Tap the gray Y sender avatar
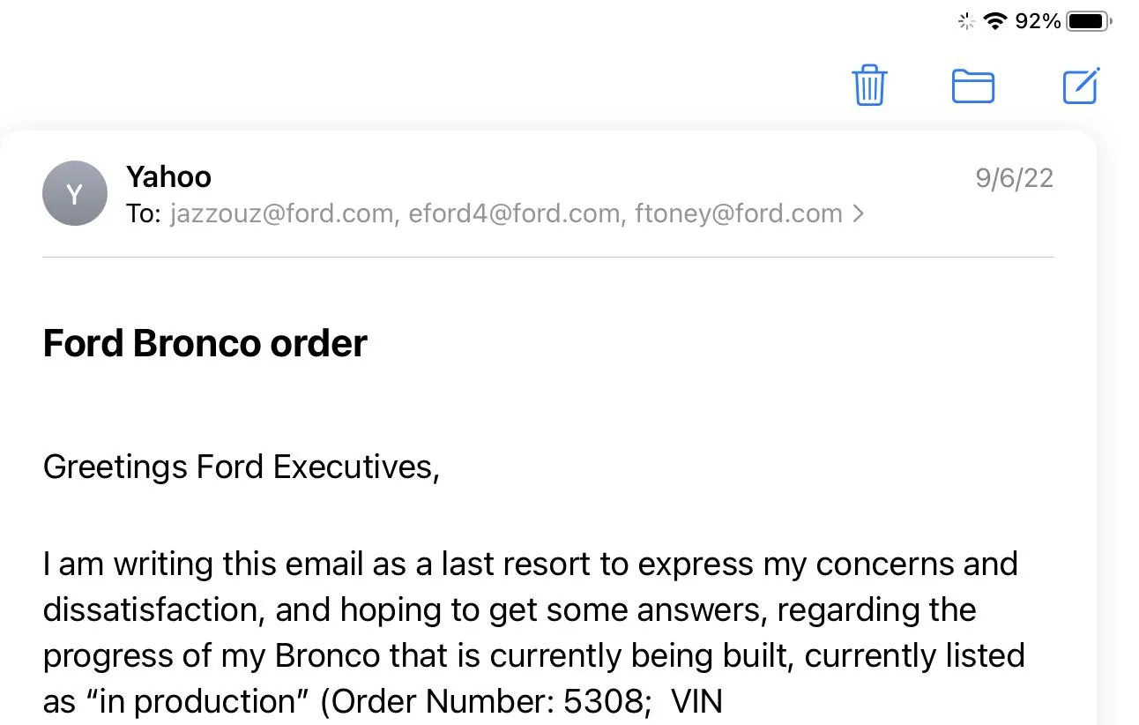This screenshot has width=1139, height=725. pos(75,193)
